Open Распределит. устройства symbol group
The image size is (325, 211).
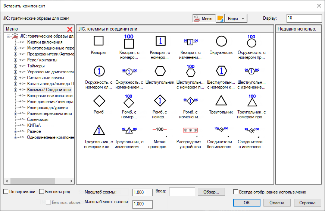pos(190,130)
